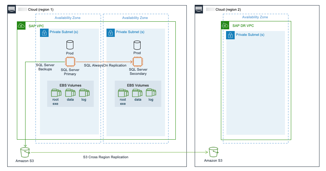
Task: Select the Amazon S3 bucket in region 1
Action: tap(25, 152)
